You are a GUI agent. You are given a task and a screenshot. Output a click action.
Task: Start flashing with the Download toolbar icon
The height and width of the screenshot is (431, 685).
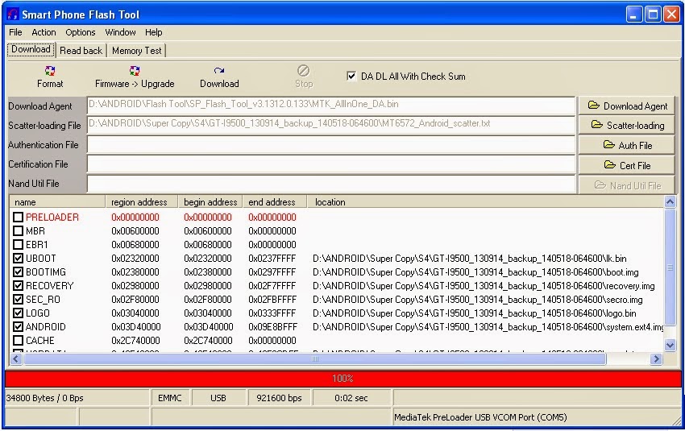click(x=219, y=70)
